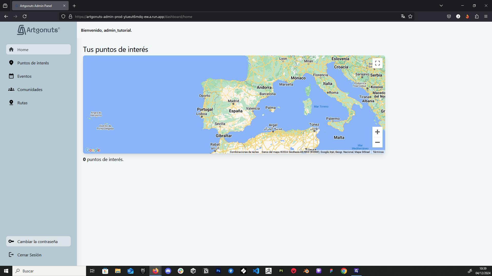Click the address bar URL

point(134,17)
